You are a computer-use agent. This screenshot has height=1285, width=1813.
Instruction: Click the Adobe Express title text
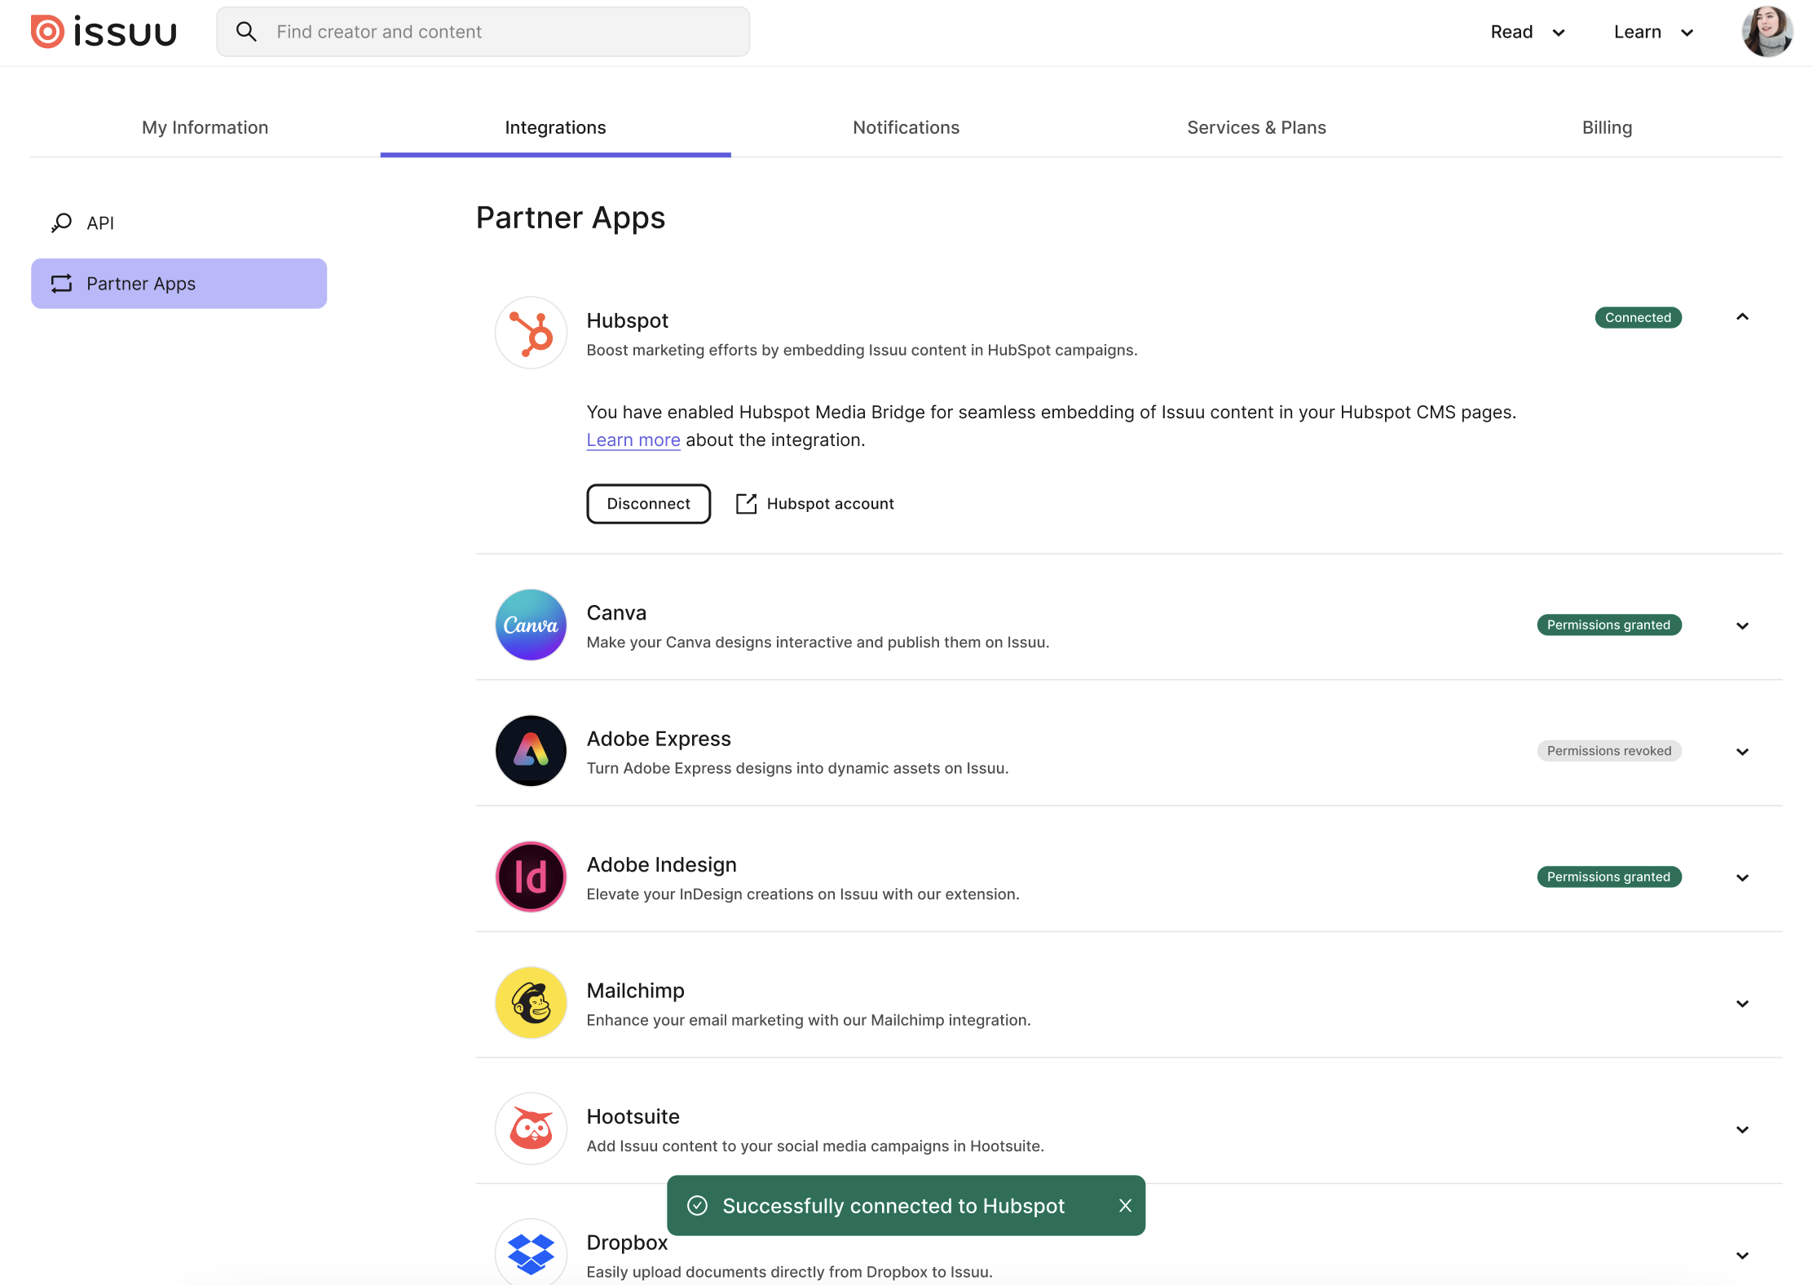(659, 739)
